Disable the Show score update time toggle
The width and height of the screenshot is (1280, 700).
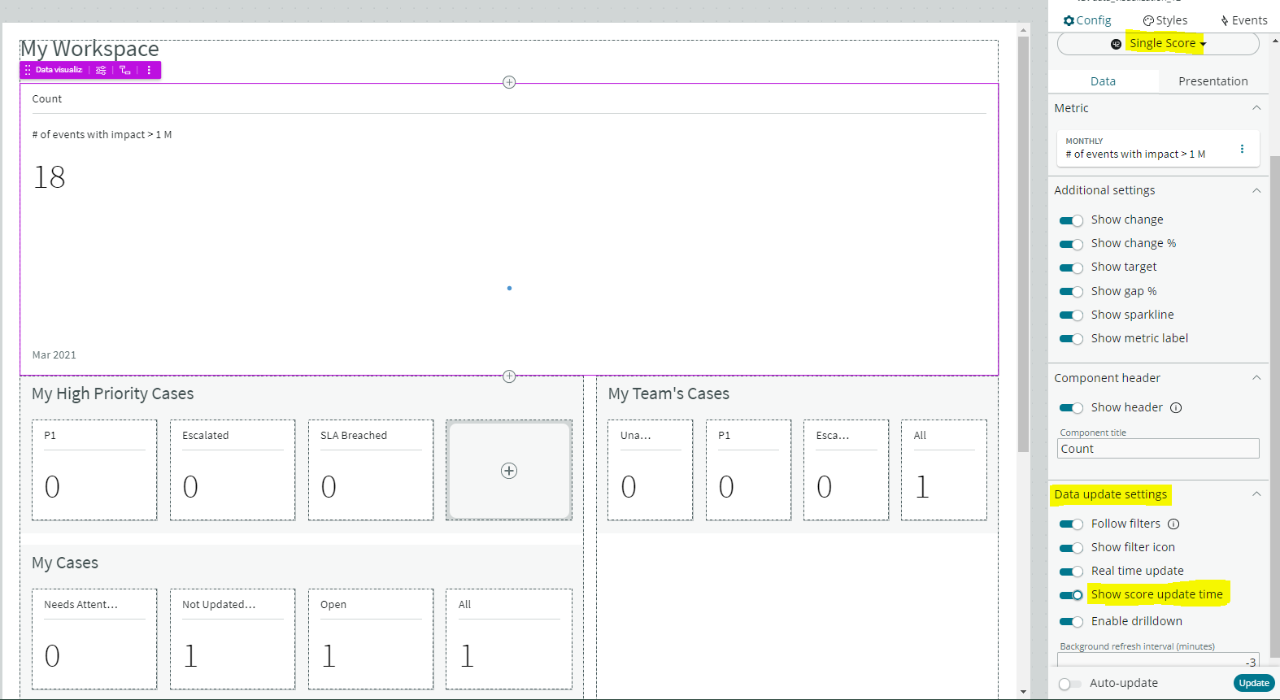[x=1071, y=595]
